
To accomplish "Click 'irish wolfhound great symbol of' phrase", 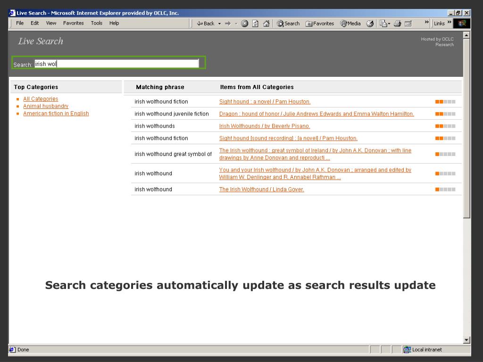I will (173, 154).
